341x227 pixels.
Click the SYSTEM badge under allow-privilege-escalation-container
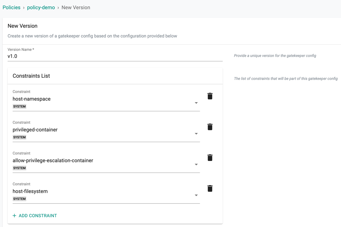[x=20, y=168]
